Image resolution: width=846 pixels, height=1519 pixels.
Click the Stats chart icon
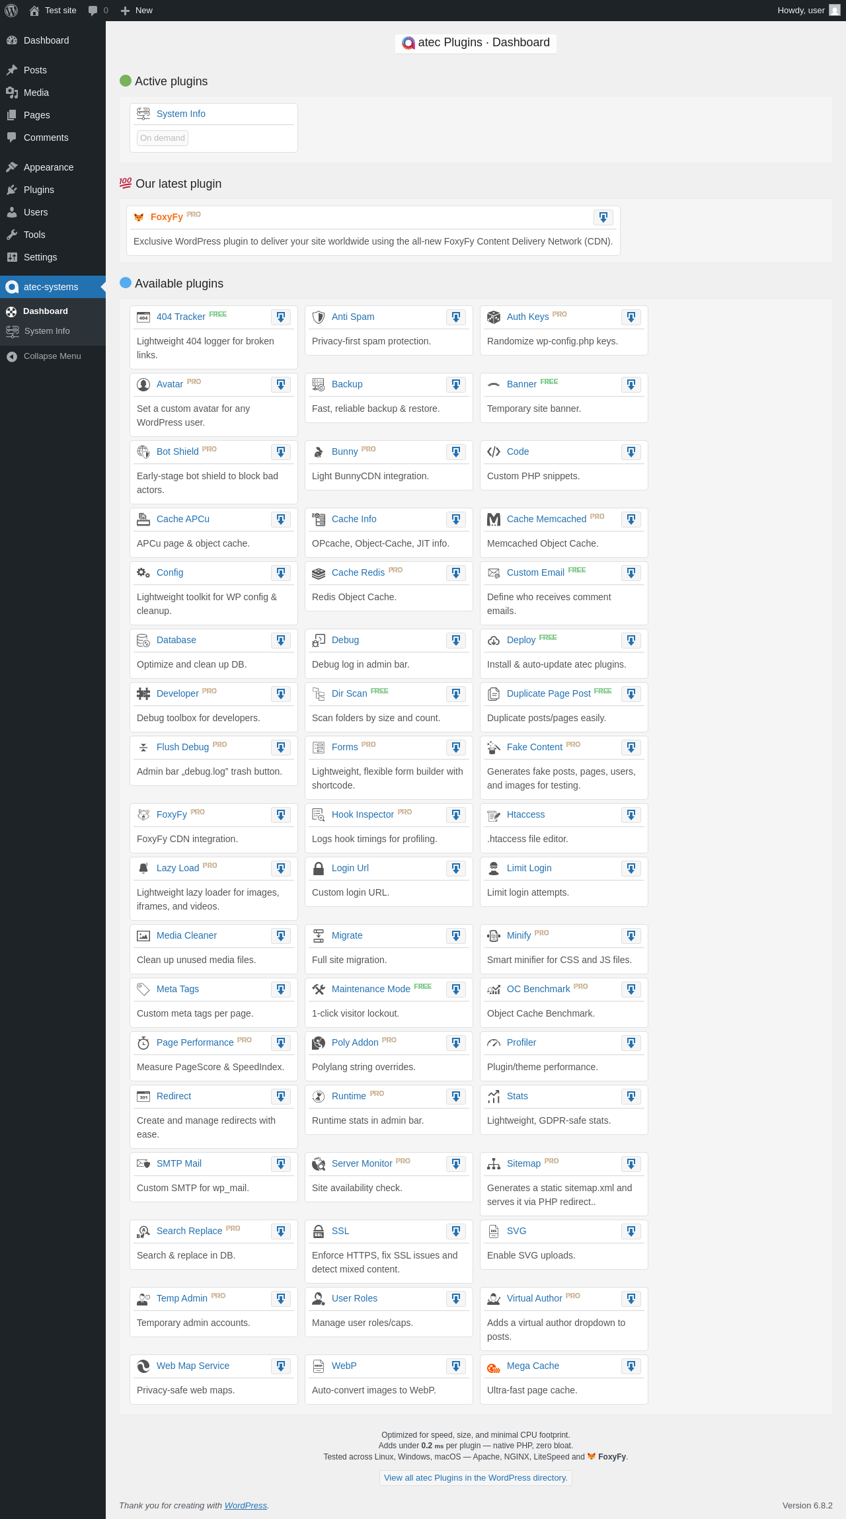(x=494, y=1097)
